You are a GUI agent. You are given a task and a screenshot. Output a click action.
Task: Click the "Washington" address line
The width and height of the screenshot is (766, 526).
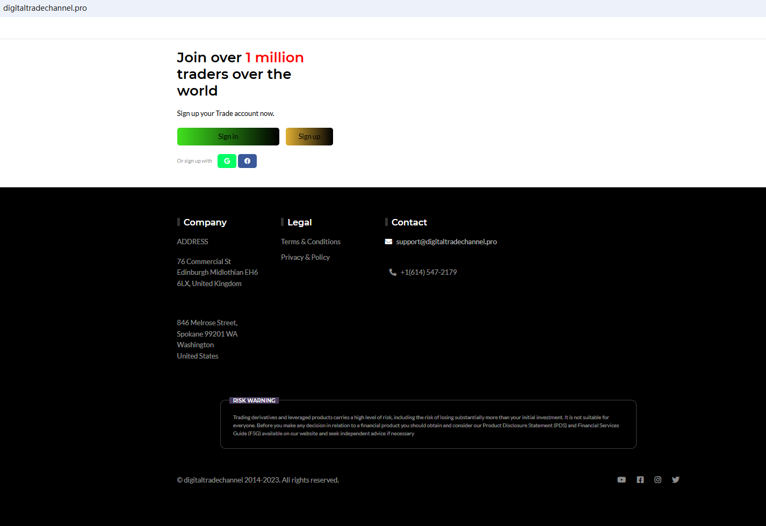(196, 345)
